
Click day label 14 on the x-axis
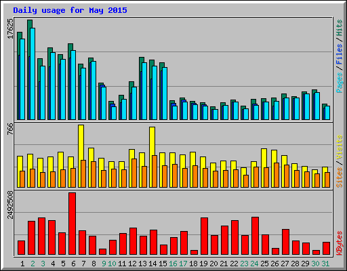coord(152,264)
